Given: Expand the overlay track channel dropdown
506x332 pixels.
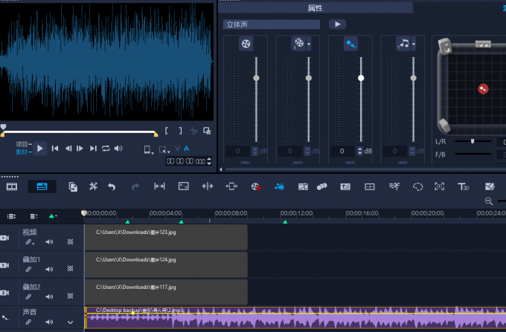Looking at the screenshot, I should [x=309, y=44].
